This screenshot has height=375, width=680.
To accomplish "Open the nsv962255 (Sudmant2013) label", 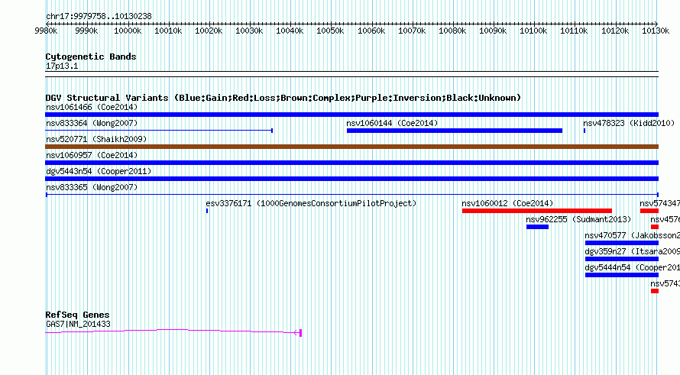I will point(578,219).
